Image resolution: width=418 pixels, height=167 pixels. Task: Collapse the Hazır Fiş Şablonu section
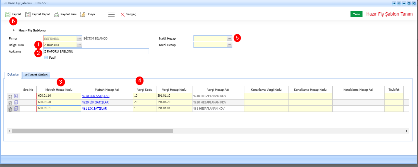click(x=14, y=30)
